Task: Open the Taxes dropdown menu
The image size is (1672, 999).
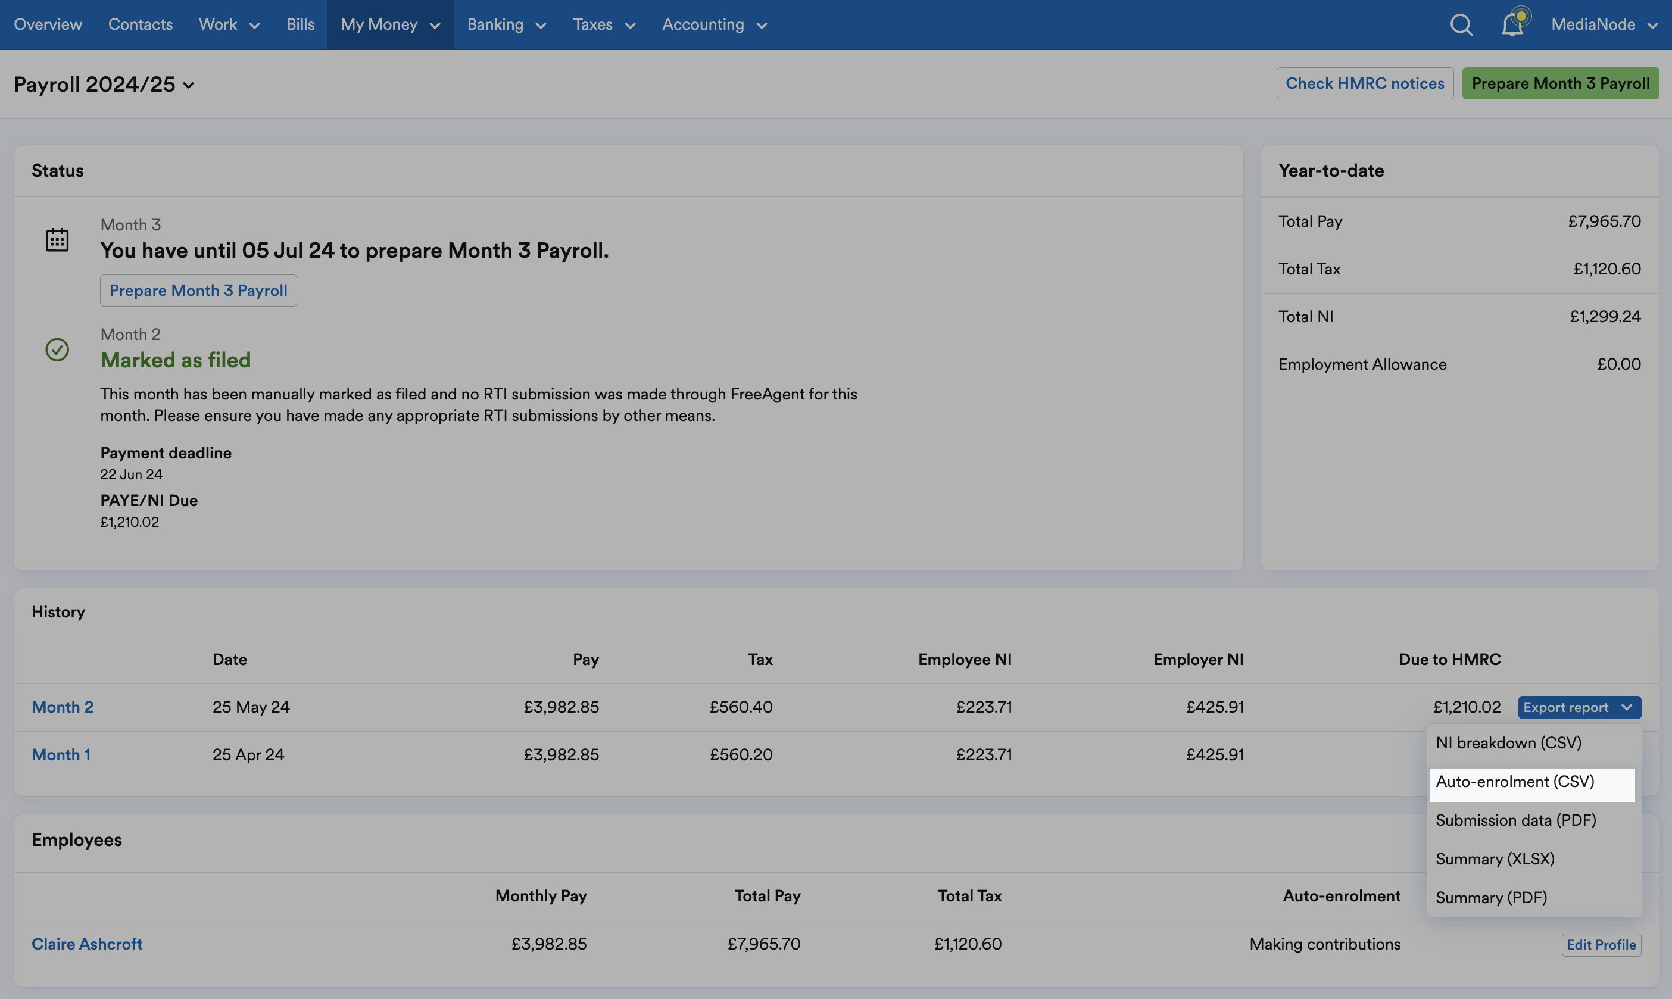Action: pos(604,25)
